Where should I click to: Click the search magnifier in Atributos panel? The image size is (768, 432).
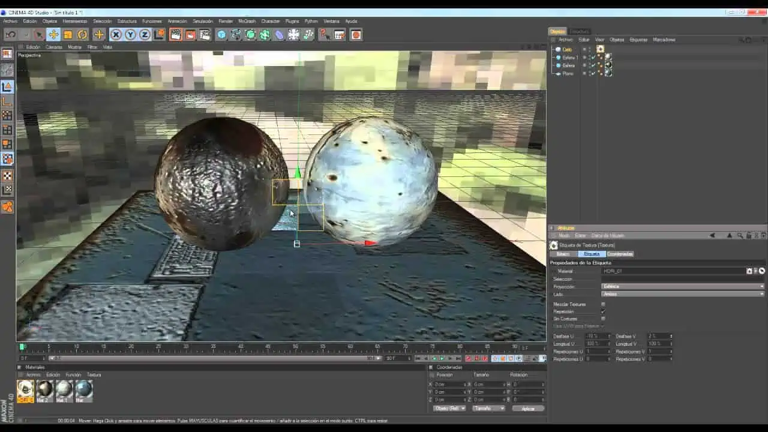point(740,236)
